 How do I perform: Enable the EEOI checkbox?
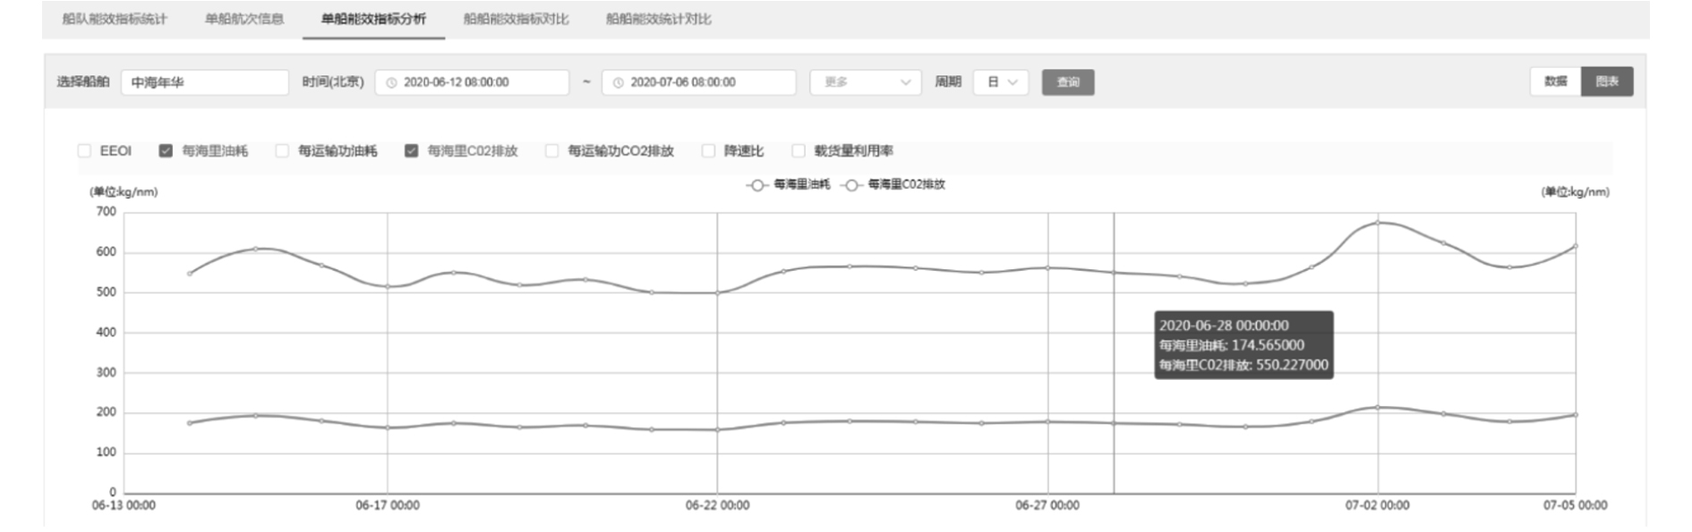tap(85, 151)
